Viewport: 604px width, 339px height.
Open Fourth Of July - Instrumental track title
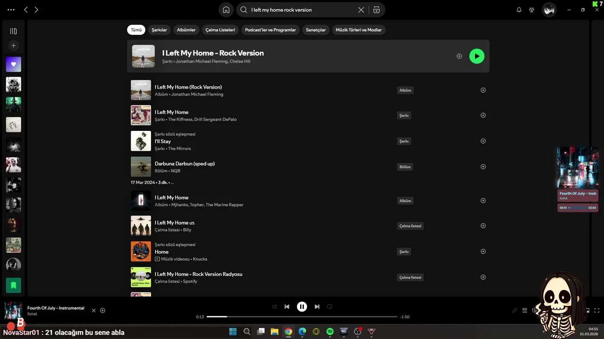click(x=56, y=308)
